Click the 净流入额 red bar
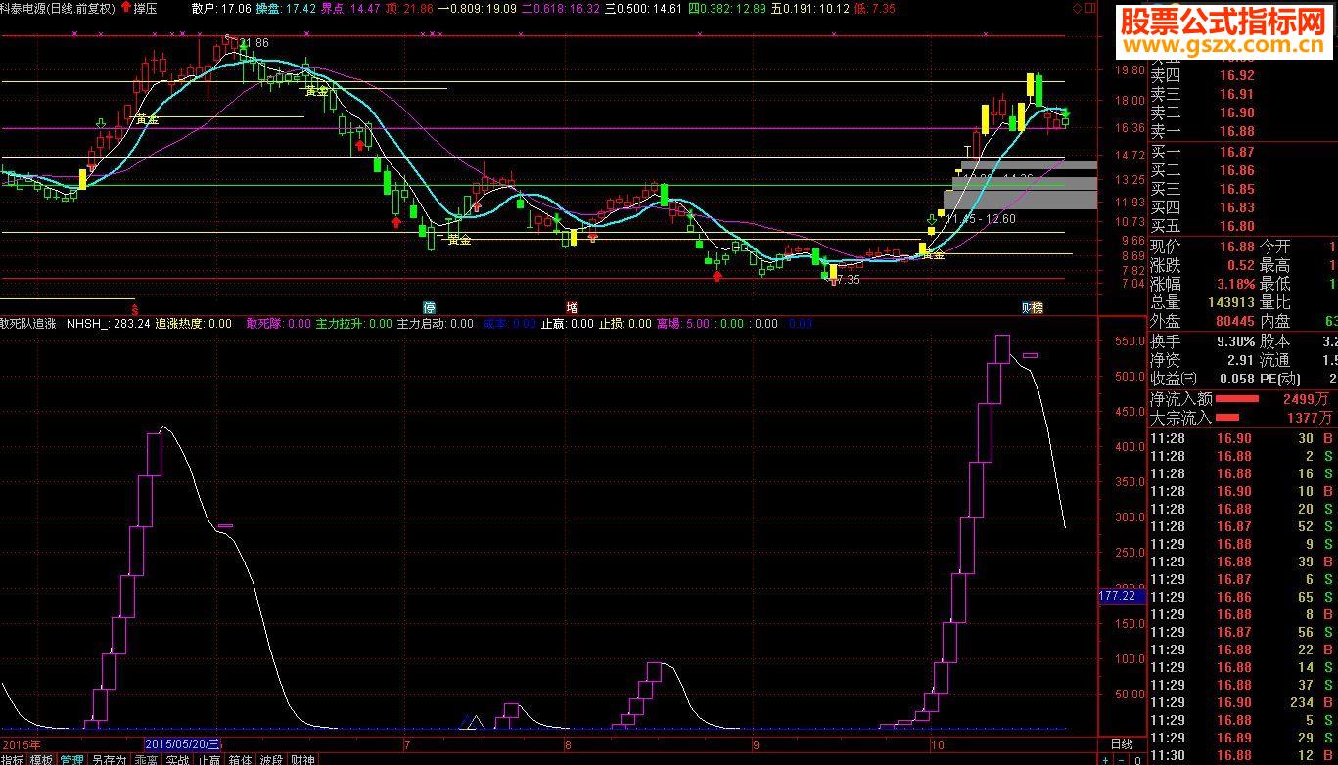This screenshot has width=1338, height=765. (1237, 399)
